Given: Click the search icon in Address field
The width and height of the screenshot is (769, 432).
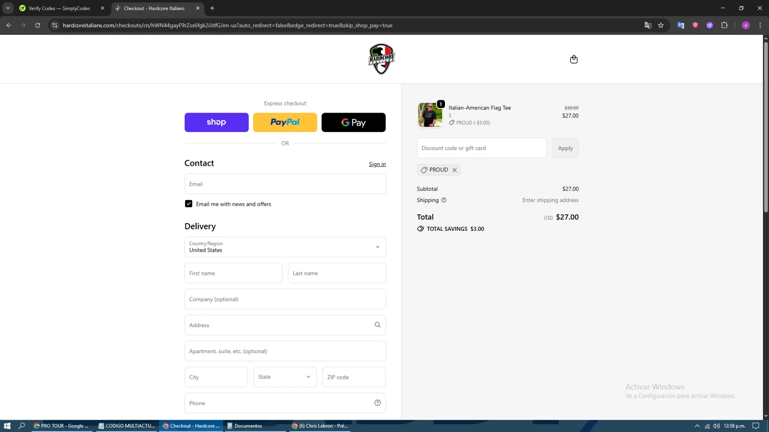Looking at the screenshot, I should point(377,325).
